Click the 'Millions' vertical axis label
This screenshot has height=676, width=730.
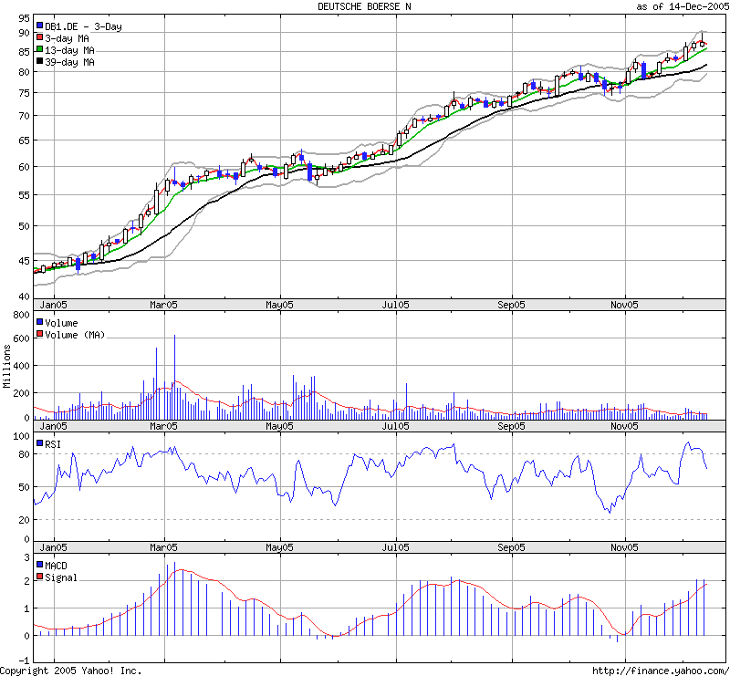click(6, 367)
